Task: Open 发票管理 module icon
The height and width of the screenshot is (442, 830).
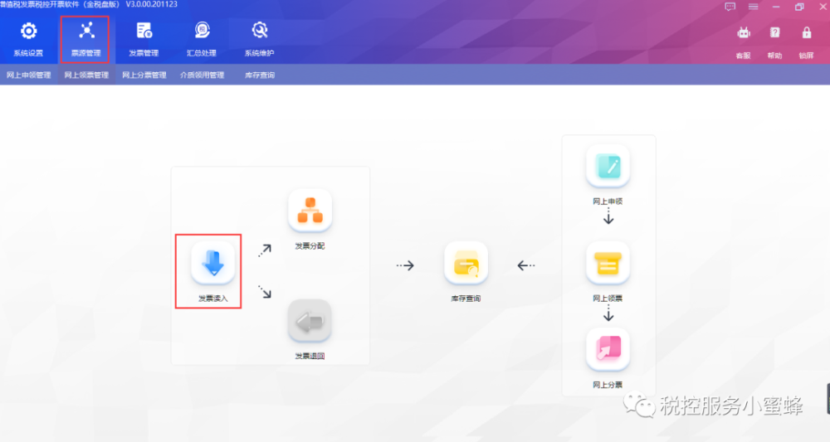Action: pos(144,31)
